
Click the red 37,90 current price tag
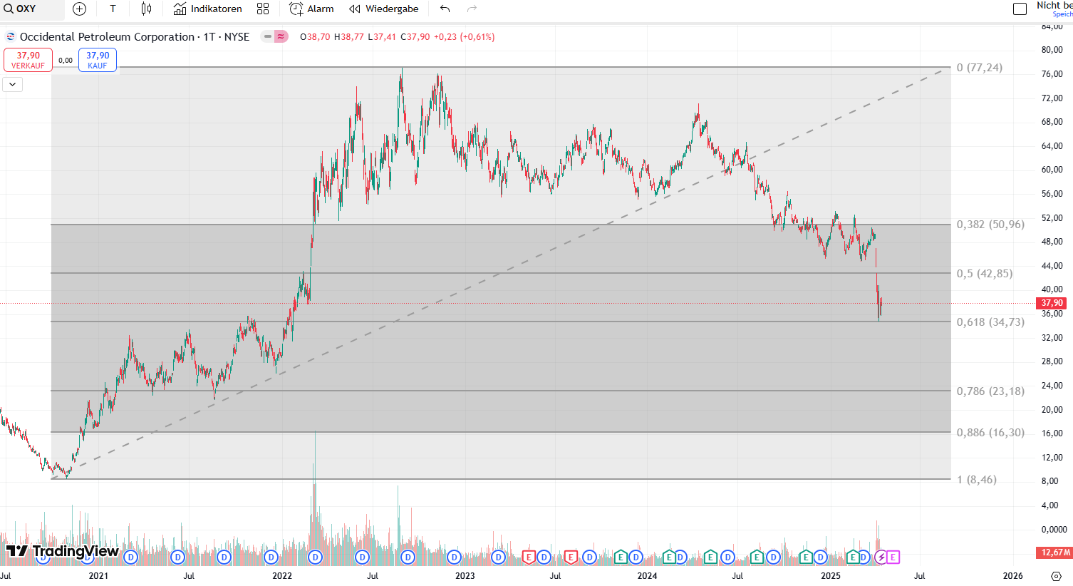pos(1052,303)
